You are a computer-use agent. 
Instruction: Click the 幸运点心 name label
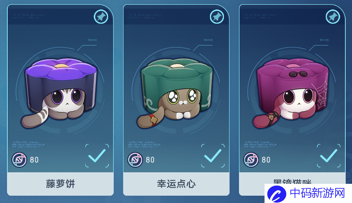pyautogui.click(x=176, y=184)
